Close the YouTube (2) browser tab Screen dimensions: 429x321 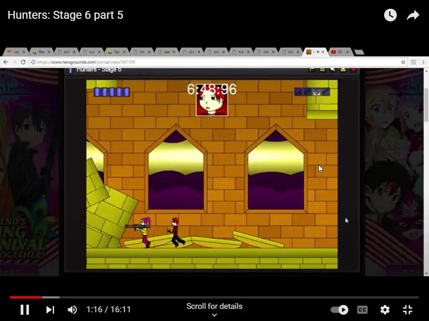tap(348, 51)
